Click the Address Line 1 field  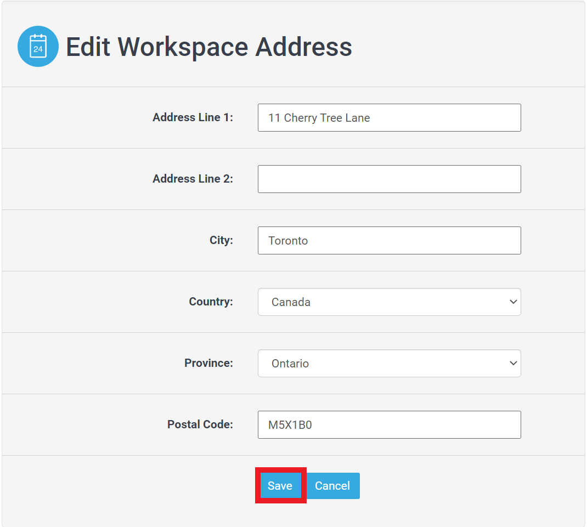[x=389, y=117]
